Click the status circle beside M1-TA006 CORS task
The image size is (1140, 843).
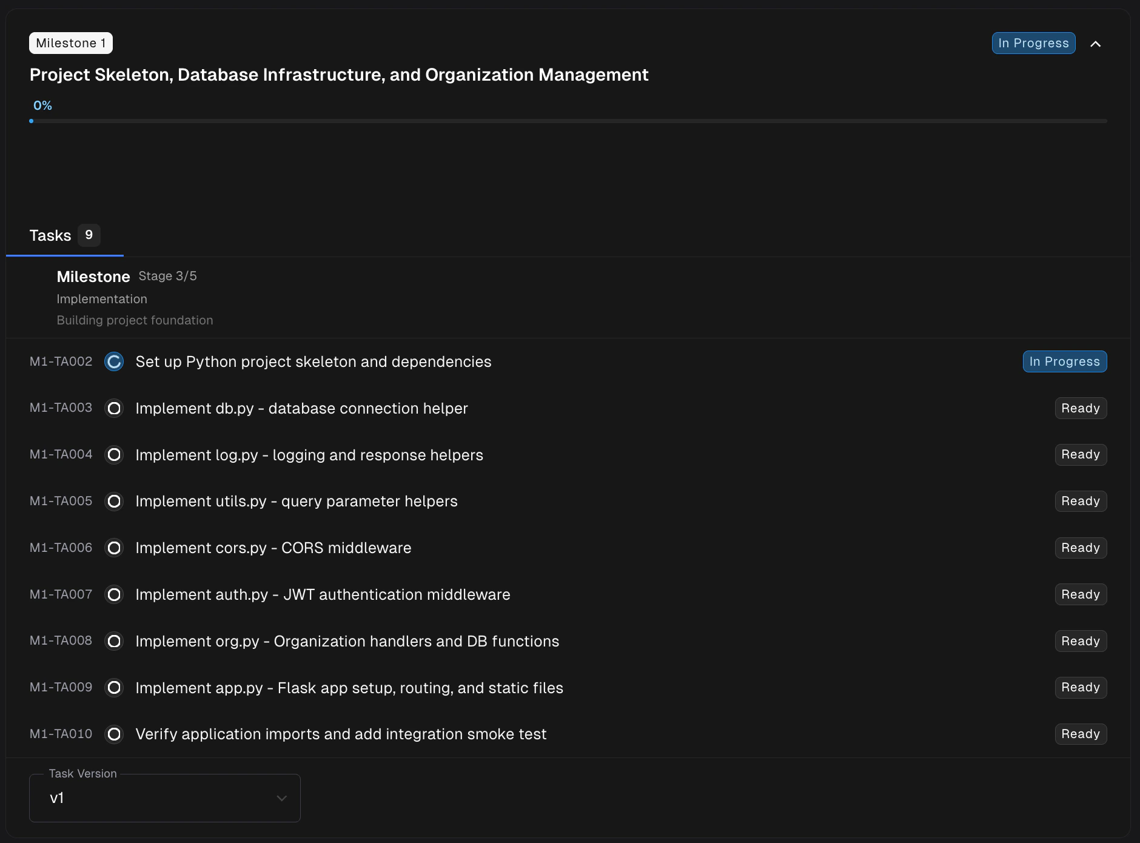[x=113, y=548]
